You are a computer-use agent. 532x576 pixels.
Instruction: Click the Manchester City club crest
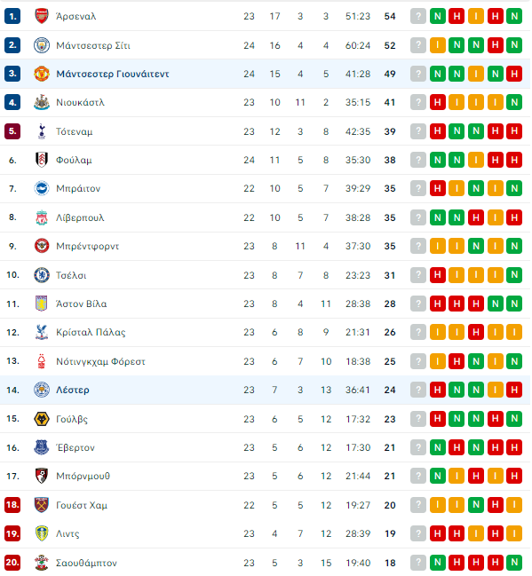pyautogui.click(x=42, y=45)
